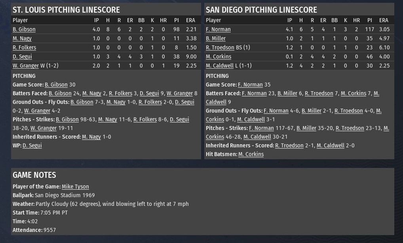This screenshot has height=243, width=403.
Task: Open B. Miller in San Diego Batters Faced line
Action: click(287, 93)
